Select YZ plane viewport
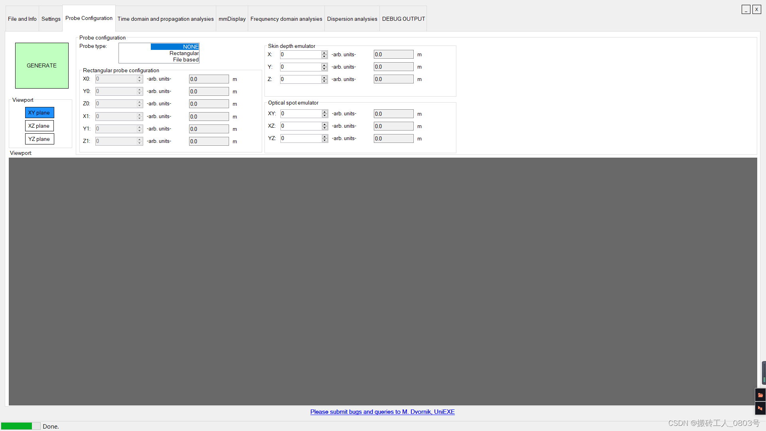 click(x=39, y=138)
